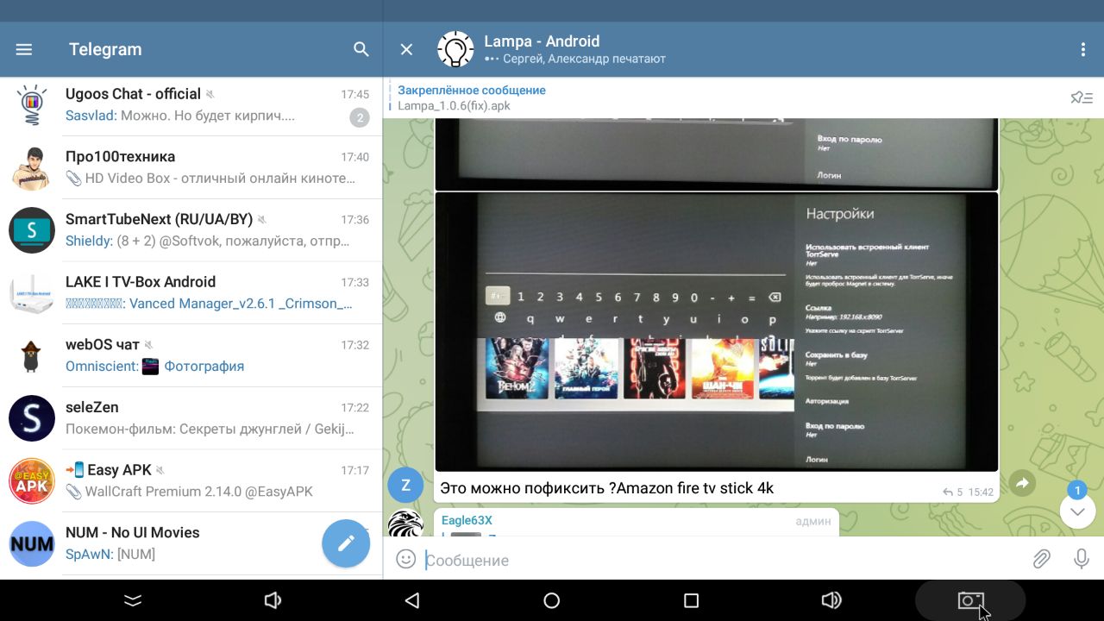The height and width of the screenshot is (621, 1104).
Task: Open the Ugoos Chat - official conversation
Action: (x=191, y=104)
